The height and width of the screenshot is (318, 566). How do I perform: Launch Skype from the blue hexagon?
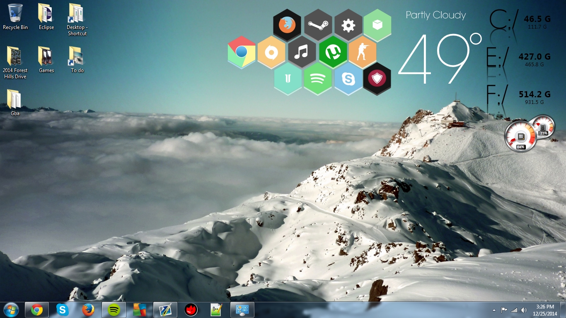click(x=348, y=79)
